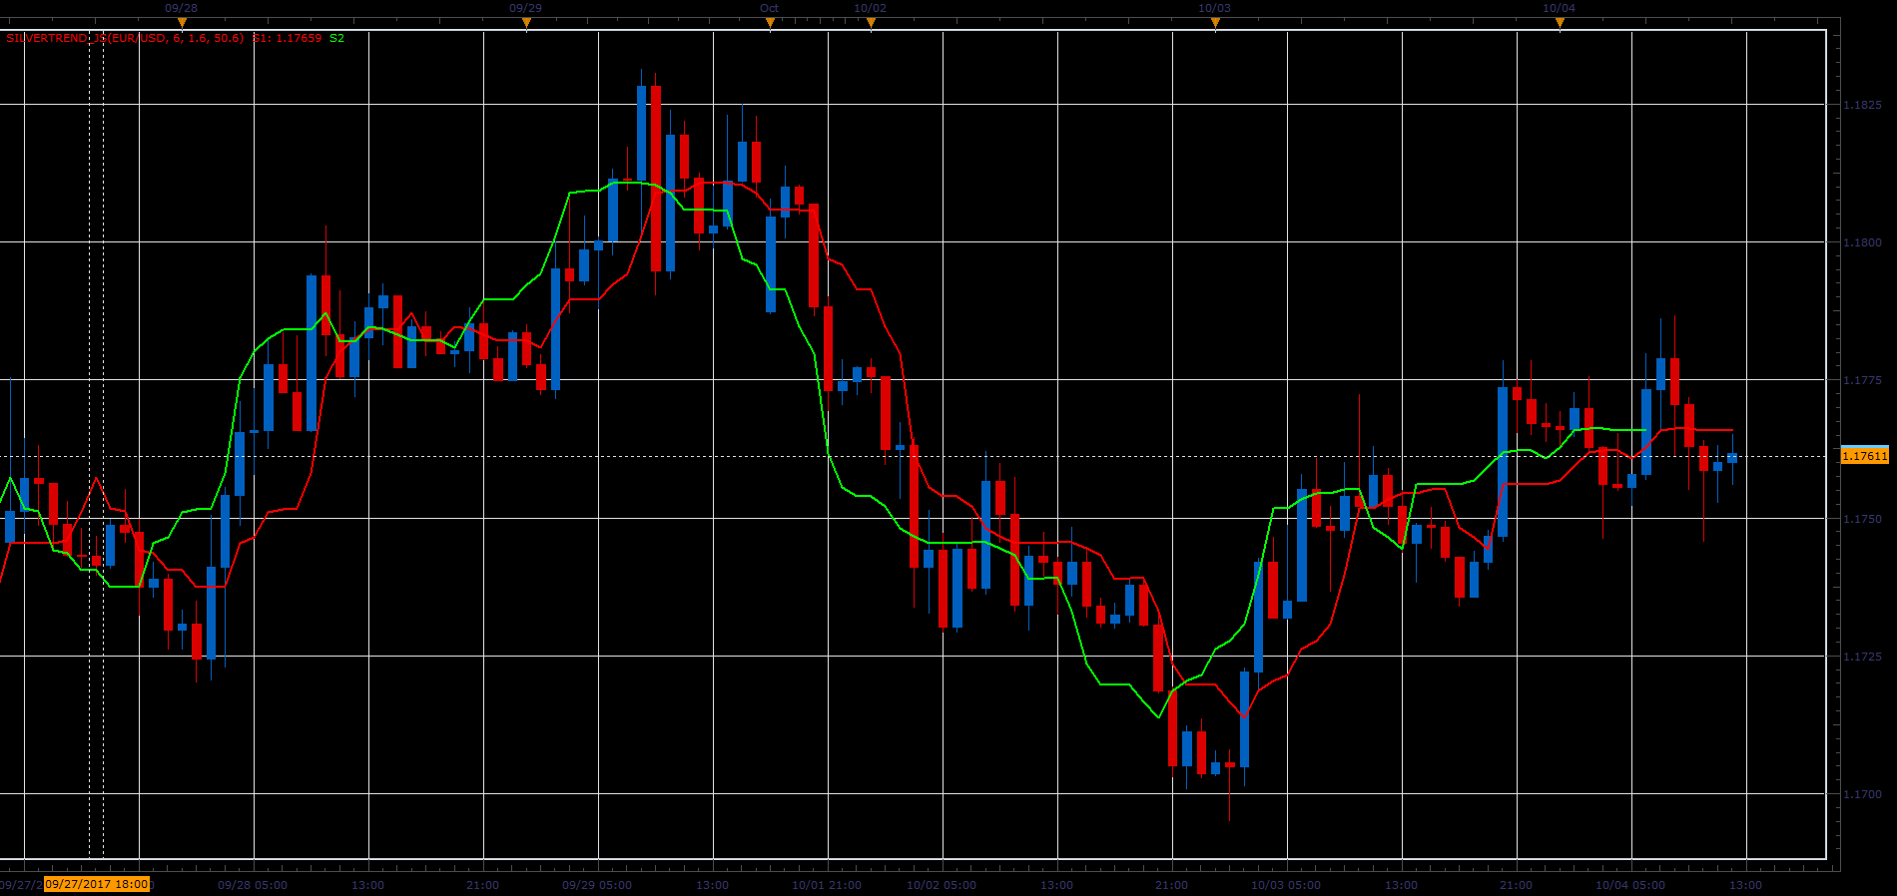Click the Oct month marker triangle
1897x896 pixels.
click(770, 23)
